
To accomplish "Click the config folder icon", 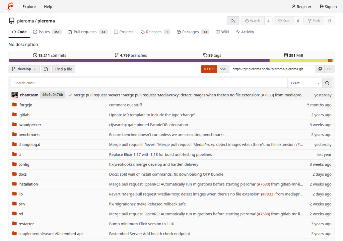I will [14, 164].
